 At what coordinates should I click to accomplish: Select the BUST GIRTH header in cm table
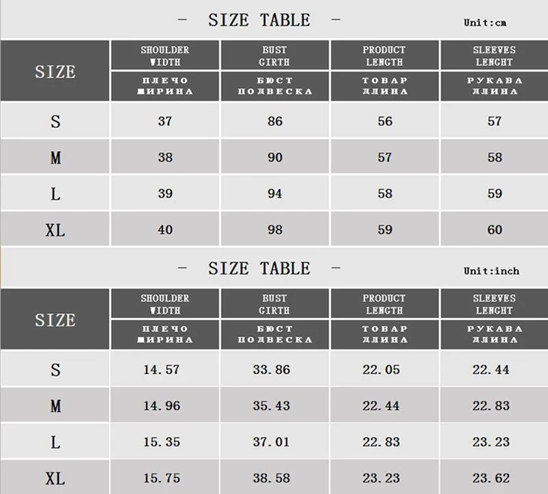(x=275, y=55)
